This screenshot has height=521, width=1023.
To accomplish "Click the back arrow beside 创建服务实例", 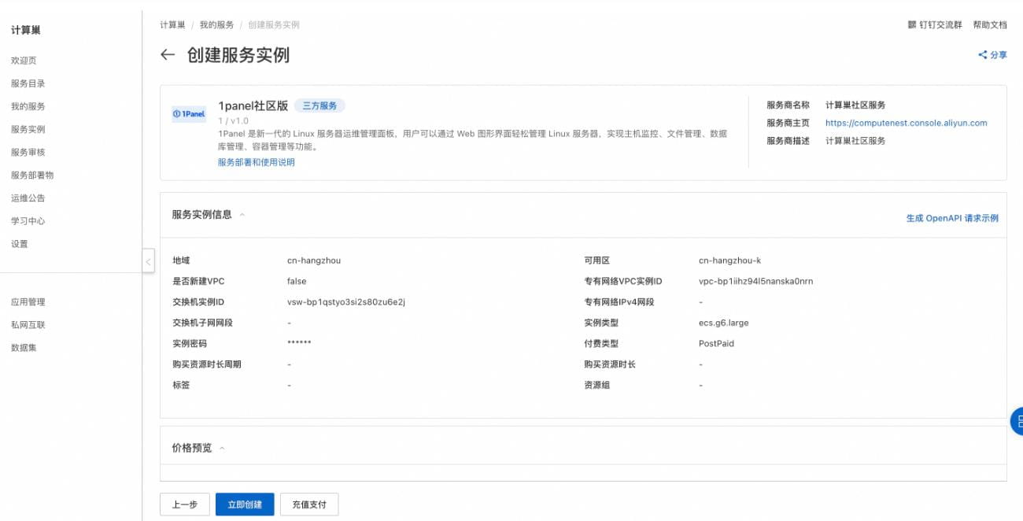I will pyautogui.click(x=167, y=55).
